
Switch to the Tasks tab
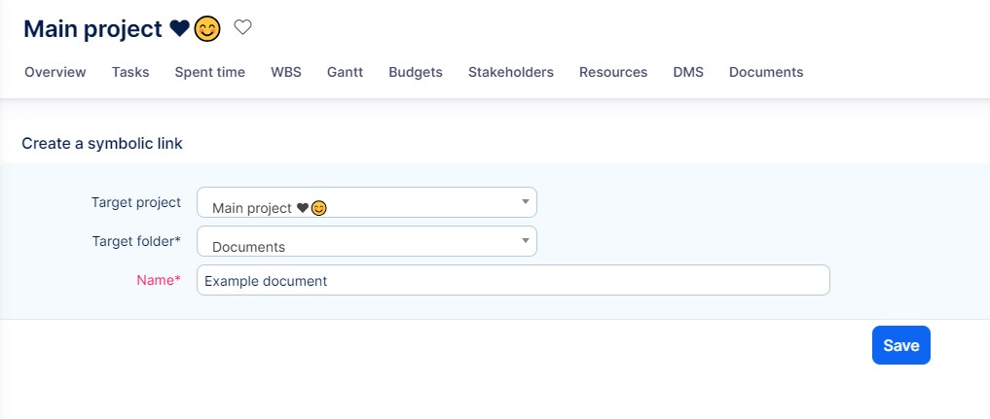click(130, 72)
